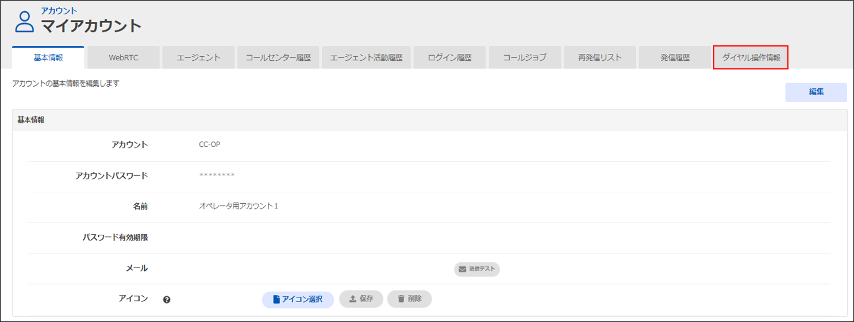
Task: Click the account name value CC-OP
Action: pos(209,145)
